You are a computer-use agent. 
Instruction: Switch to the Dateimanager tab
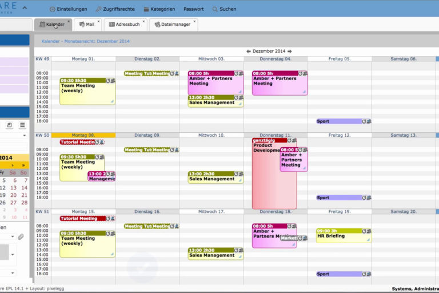[174, 25]
